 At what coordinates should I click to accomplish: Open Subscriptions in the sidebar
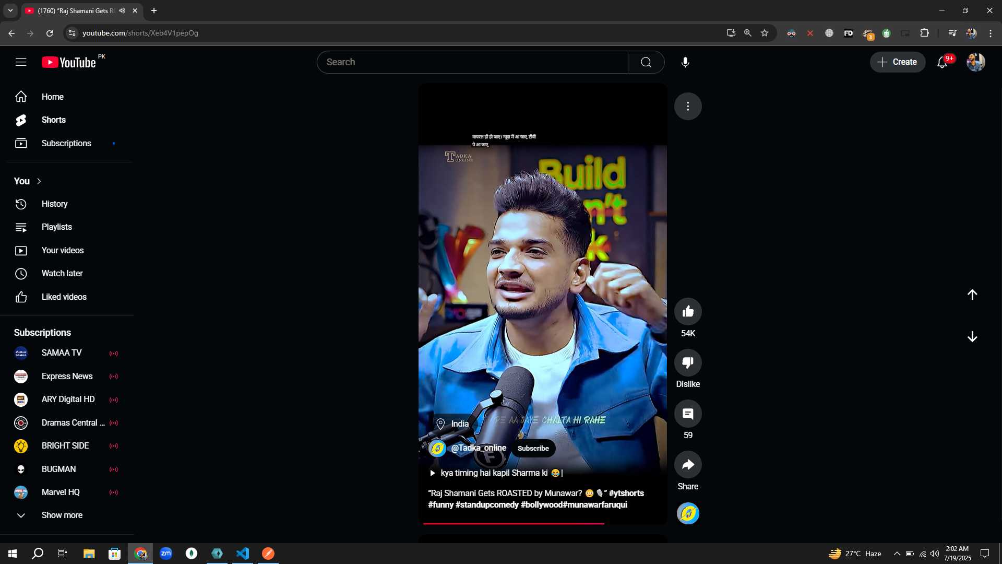click(x=67, y=144)
